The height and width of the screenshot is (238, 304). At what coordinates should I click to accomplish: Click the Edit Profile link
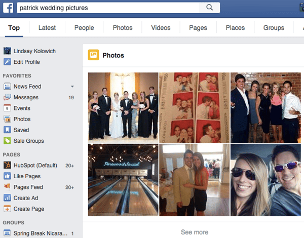(26, 62)
